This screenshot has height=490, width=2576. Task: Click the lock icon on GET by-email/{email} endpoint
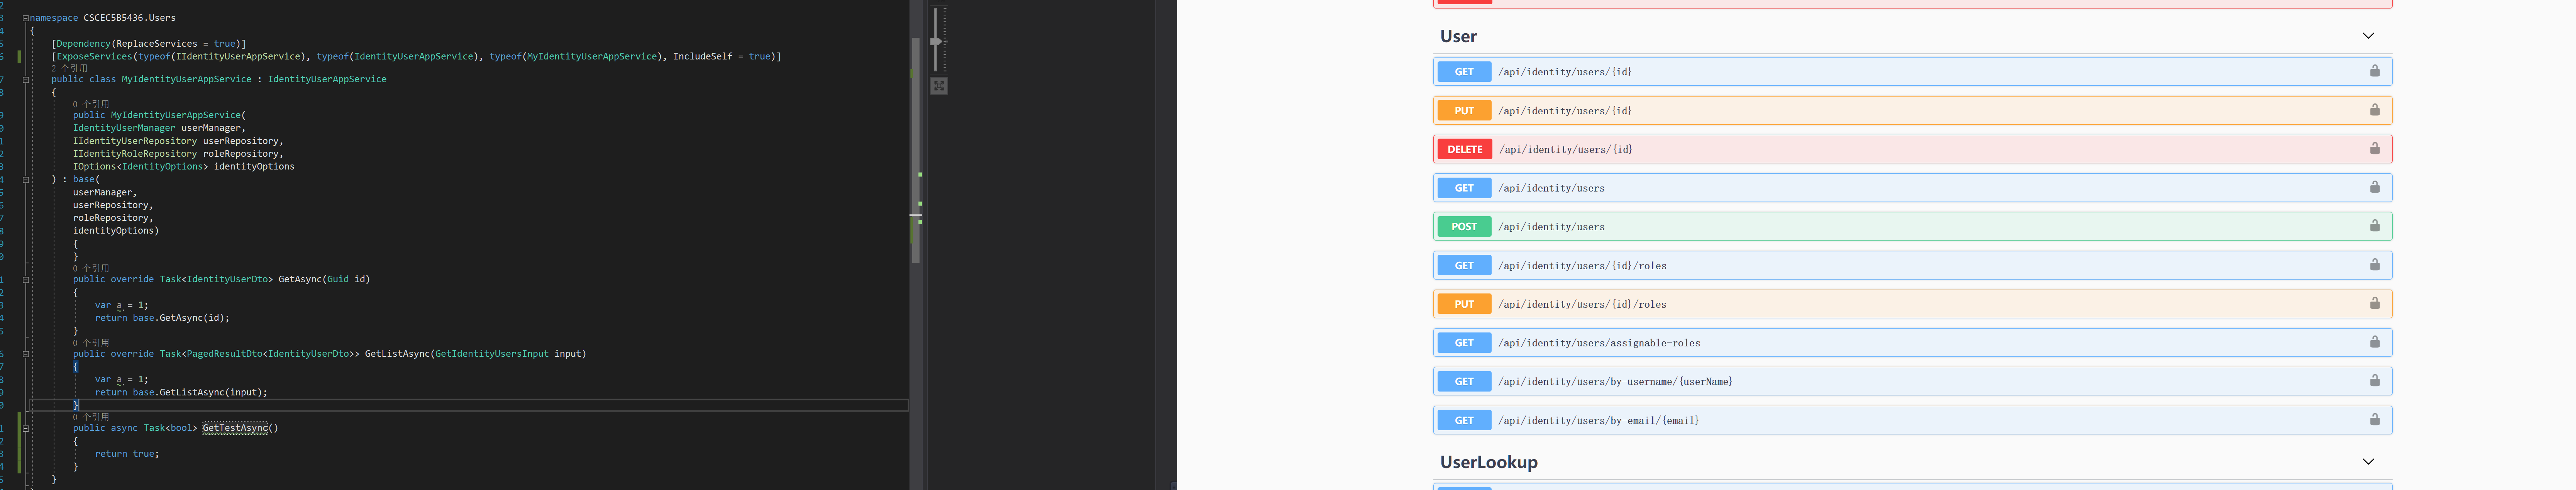2375,420
